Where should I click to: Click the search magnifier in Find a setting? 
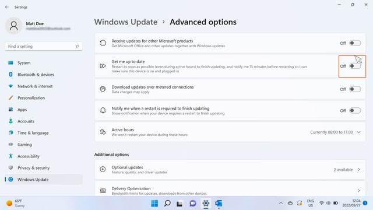coord(78,46)
